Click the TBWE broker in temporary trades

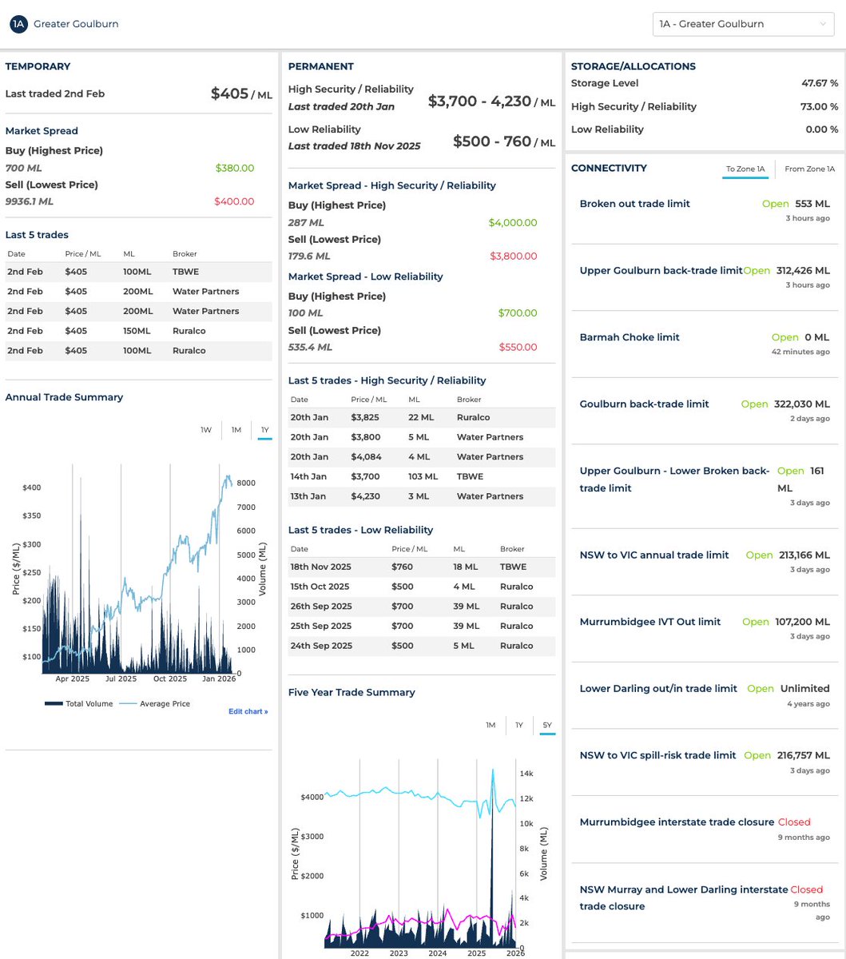[x=185, y=272]
